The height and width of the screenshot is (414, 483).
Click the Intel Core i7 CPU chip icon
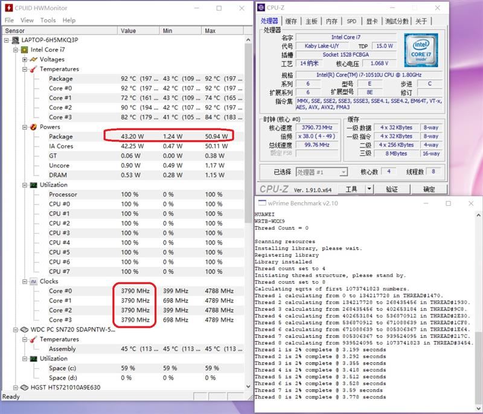click(x=24, y=50)
